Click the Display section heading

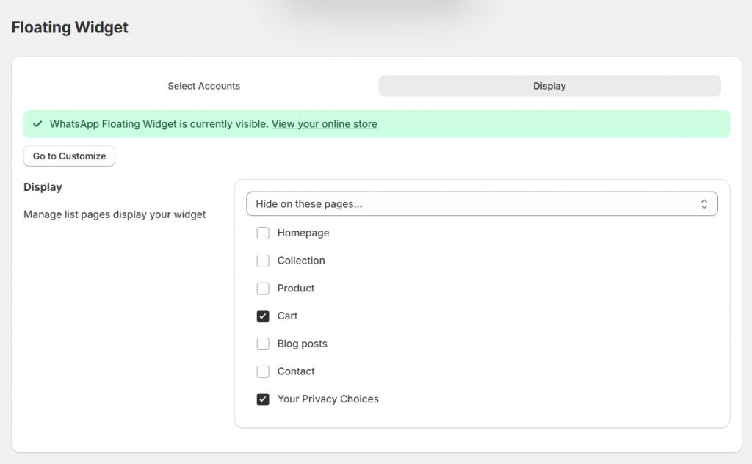(x=43, y=187)
